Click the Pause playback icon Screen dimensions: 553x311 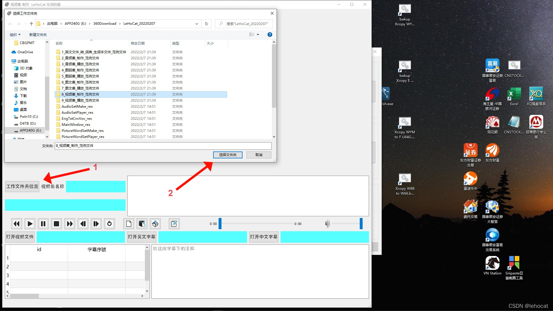(x=43, y=224)
